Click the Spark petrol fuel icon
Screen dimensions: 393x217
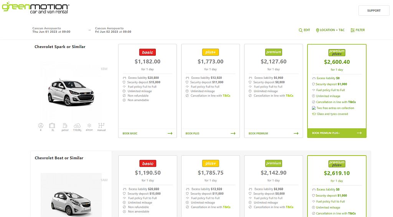point(65,126)
